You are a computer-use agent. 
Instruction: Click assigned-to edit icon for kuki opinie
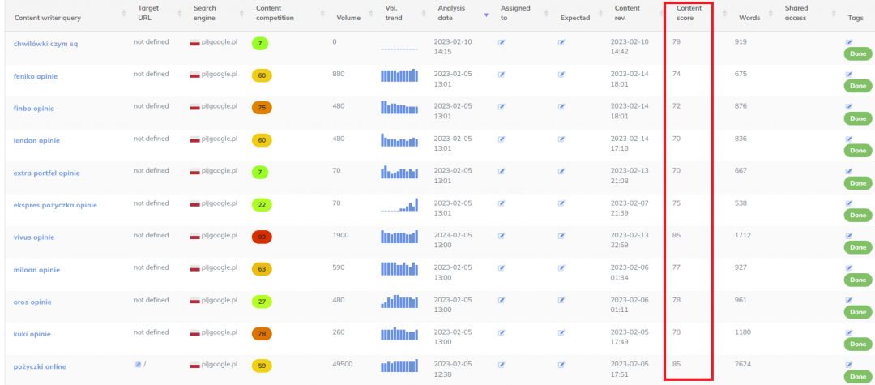tap(502, 333)
